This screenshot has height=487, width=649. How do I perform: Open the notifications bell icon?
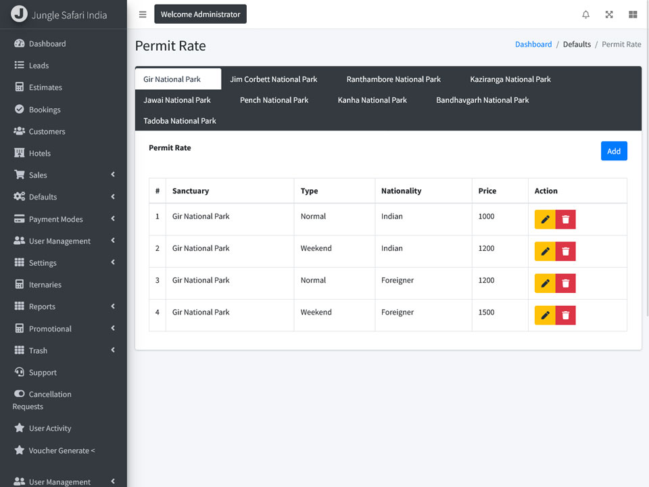585,14
